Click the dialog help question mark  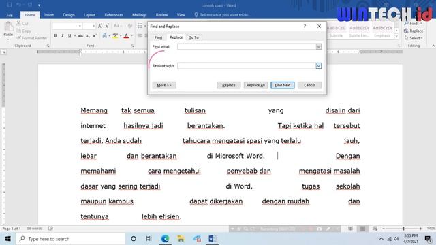click(305, 27)
